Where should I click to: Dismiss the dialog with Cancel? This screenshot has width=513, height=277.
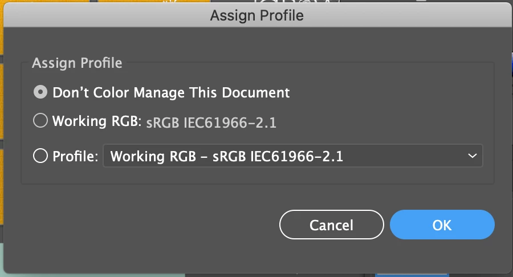[x=331, y=225]
